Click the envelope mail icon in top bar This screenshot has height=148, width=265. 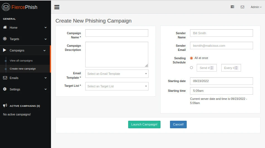pyautogui.click(x=242, y=7)
